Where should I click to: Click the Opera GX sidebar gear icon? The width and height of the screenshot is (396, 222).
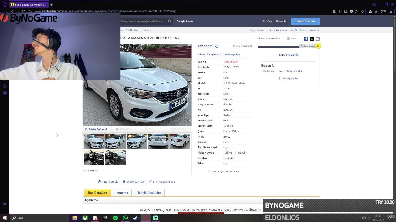click(x=5, y=93)
